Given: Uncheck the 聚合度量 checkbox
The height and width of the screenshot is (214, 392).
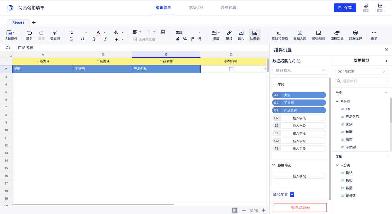Looking at the screenshot, I should 292,194.
